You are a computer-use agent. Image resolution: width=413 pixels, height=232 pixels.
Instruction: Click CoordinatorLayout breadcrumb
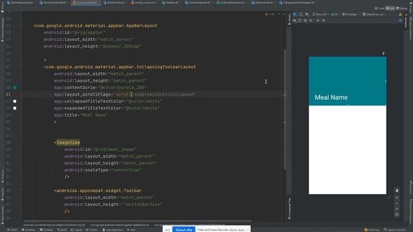click(x=54, y=225)
